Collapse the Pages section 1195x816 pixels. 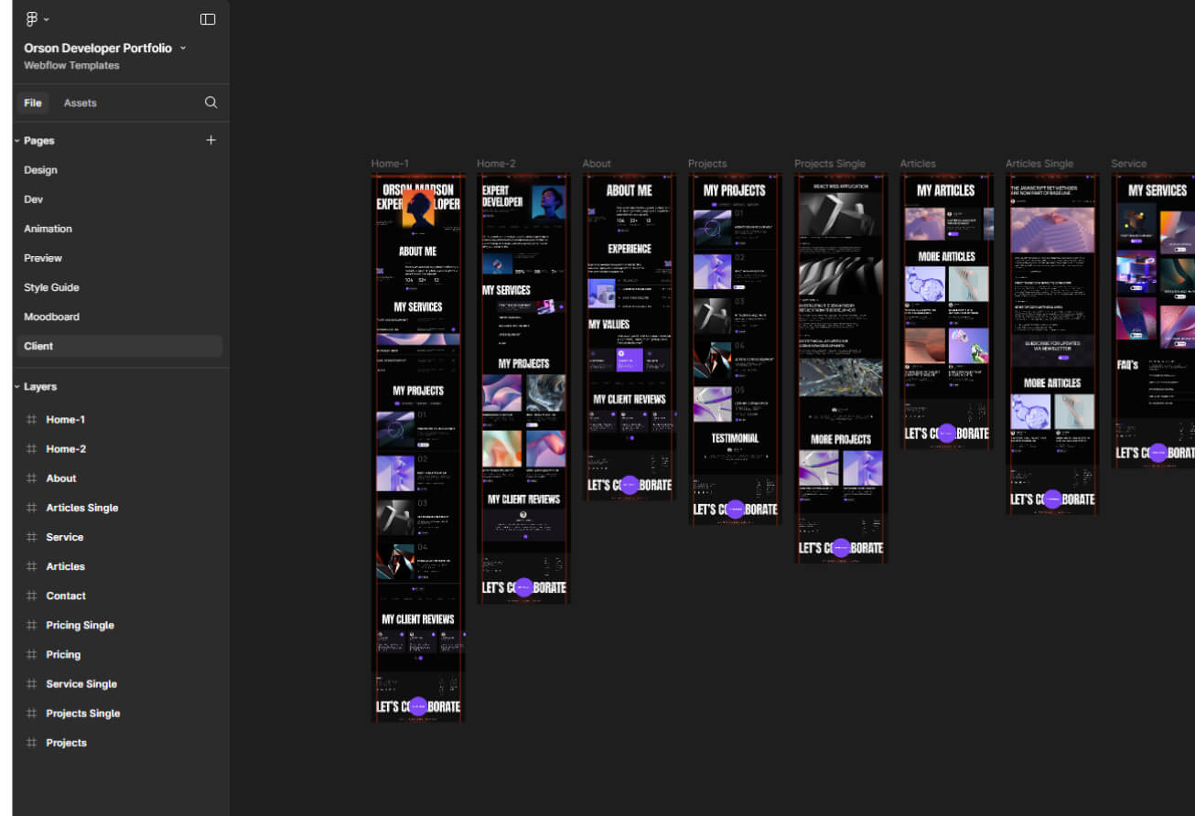pyautogui.click(x=17, y=141)
